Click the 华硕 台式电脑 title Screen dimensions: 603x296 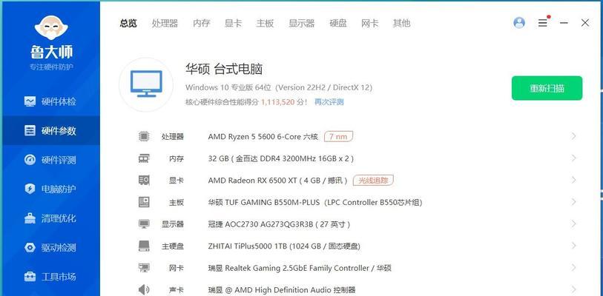(224, 70)
